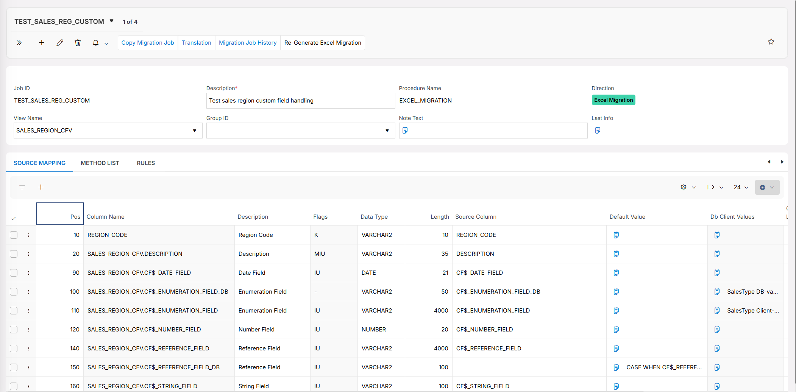Expand the notification bell options chevron
The image size is (796, 392).
pos(106,44)
